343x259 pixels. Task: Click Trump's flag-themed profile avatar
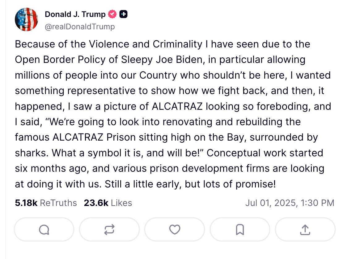27,19
